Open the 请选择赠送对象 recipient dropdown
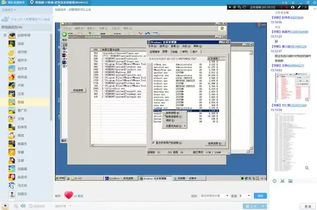 tap(215, 196)
